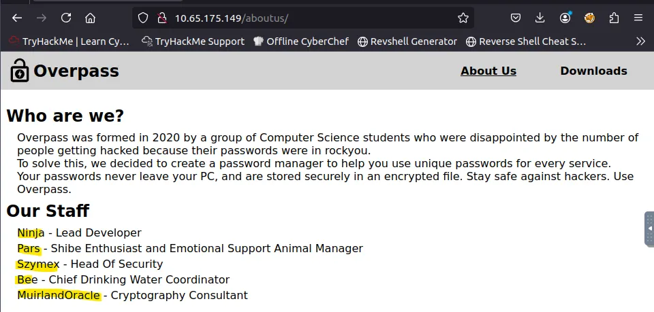Bookmark this page with the star icon
Screen dimensions: 654x312
coord(463,18)
